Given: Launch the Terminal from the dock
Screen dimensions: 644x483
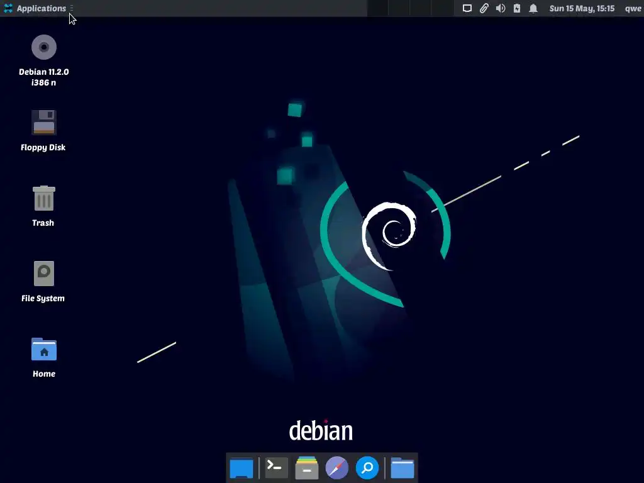Looking at the screenshot, I should click(x=276, y=468).
